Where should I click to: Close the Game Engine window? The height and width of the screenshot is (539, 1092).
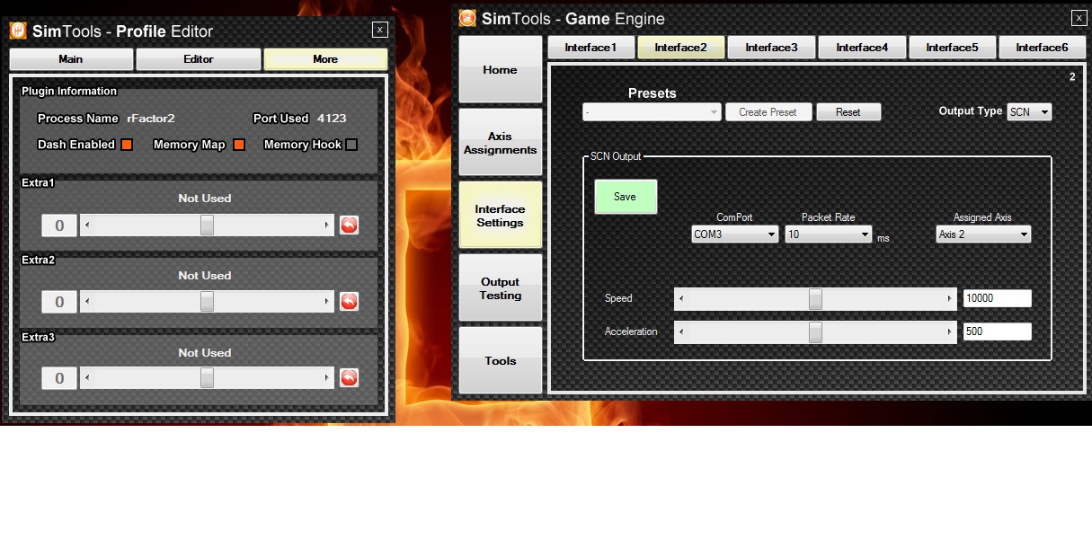click(1079, 17)
